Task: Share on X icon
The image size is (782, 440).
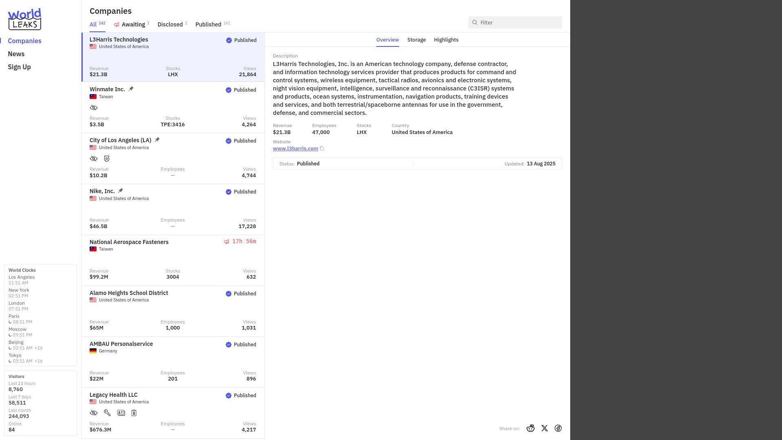Action: tap(545, 428)
